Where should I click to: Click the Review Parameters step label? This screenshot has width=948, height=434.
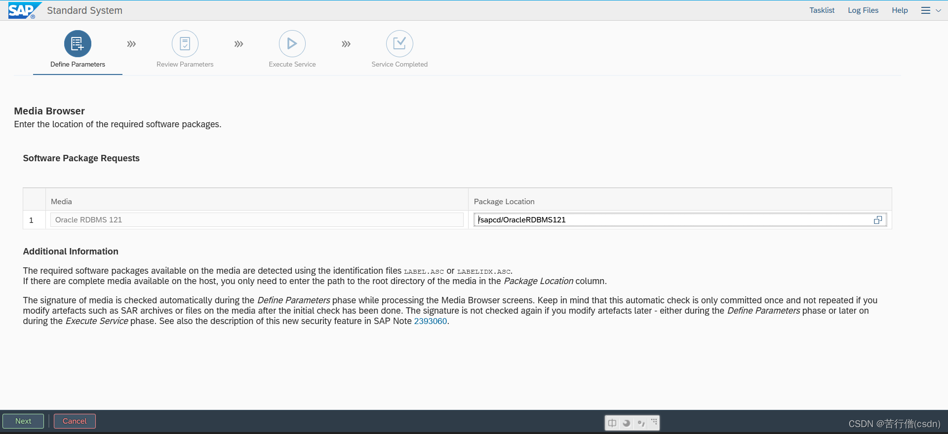[x=185, y=64]
